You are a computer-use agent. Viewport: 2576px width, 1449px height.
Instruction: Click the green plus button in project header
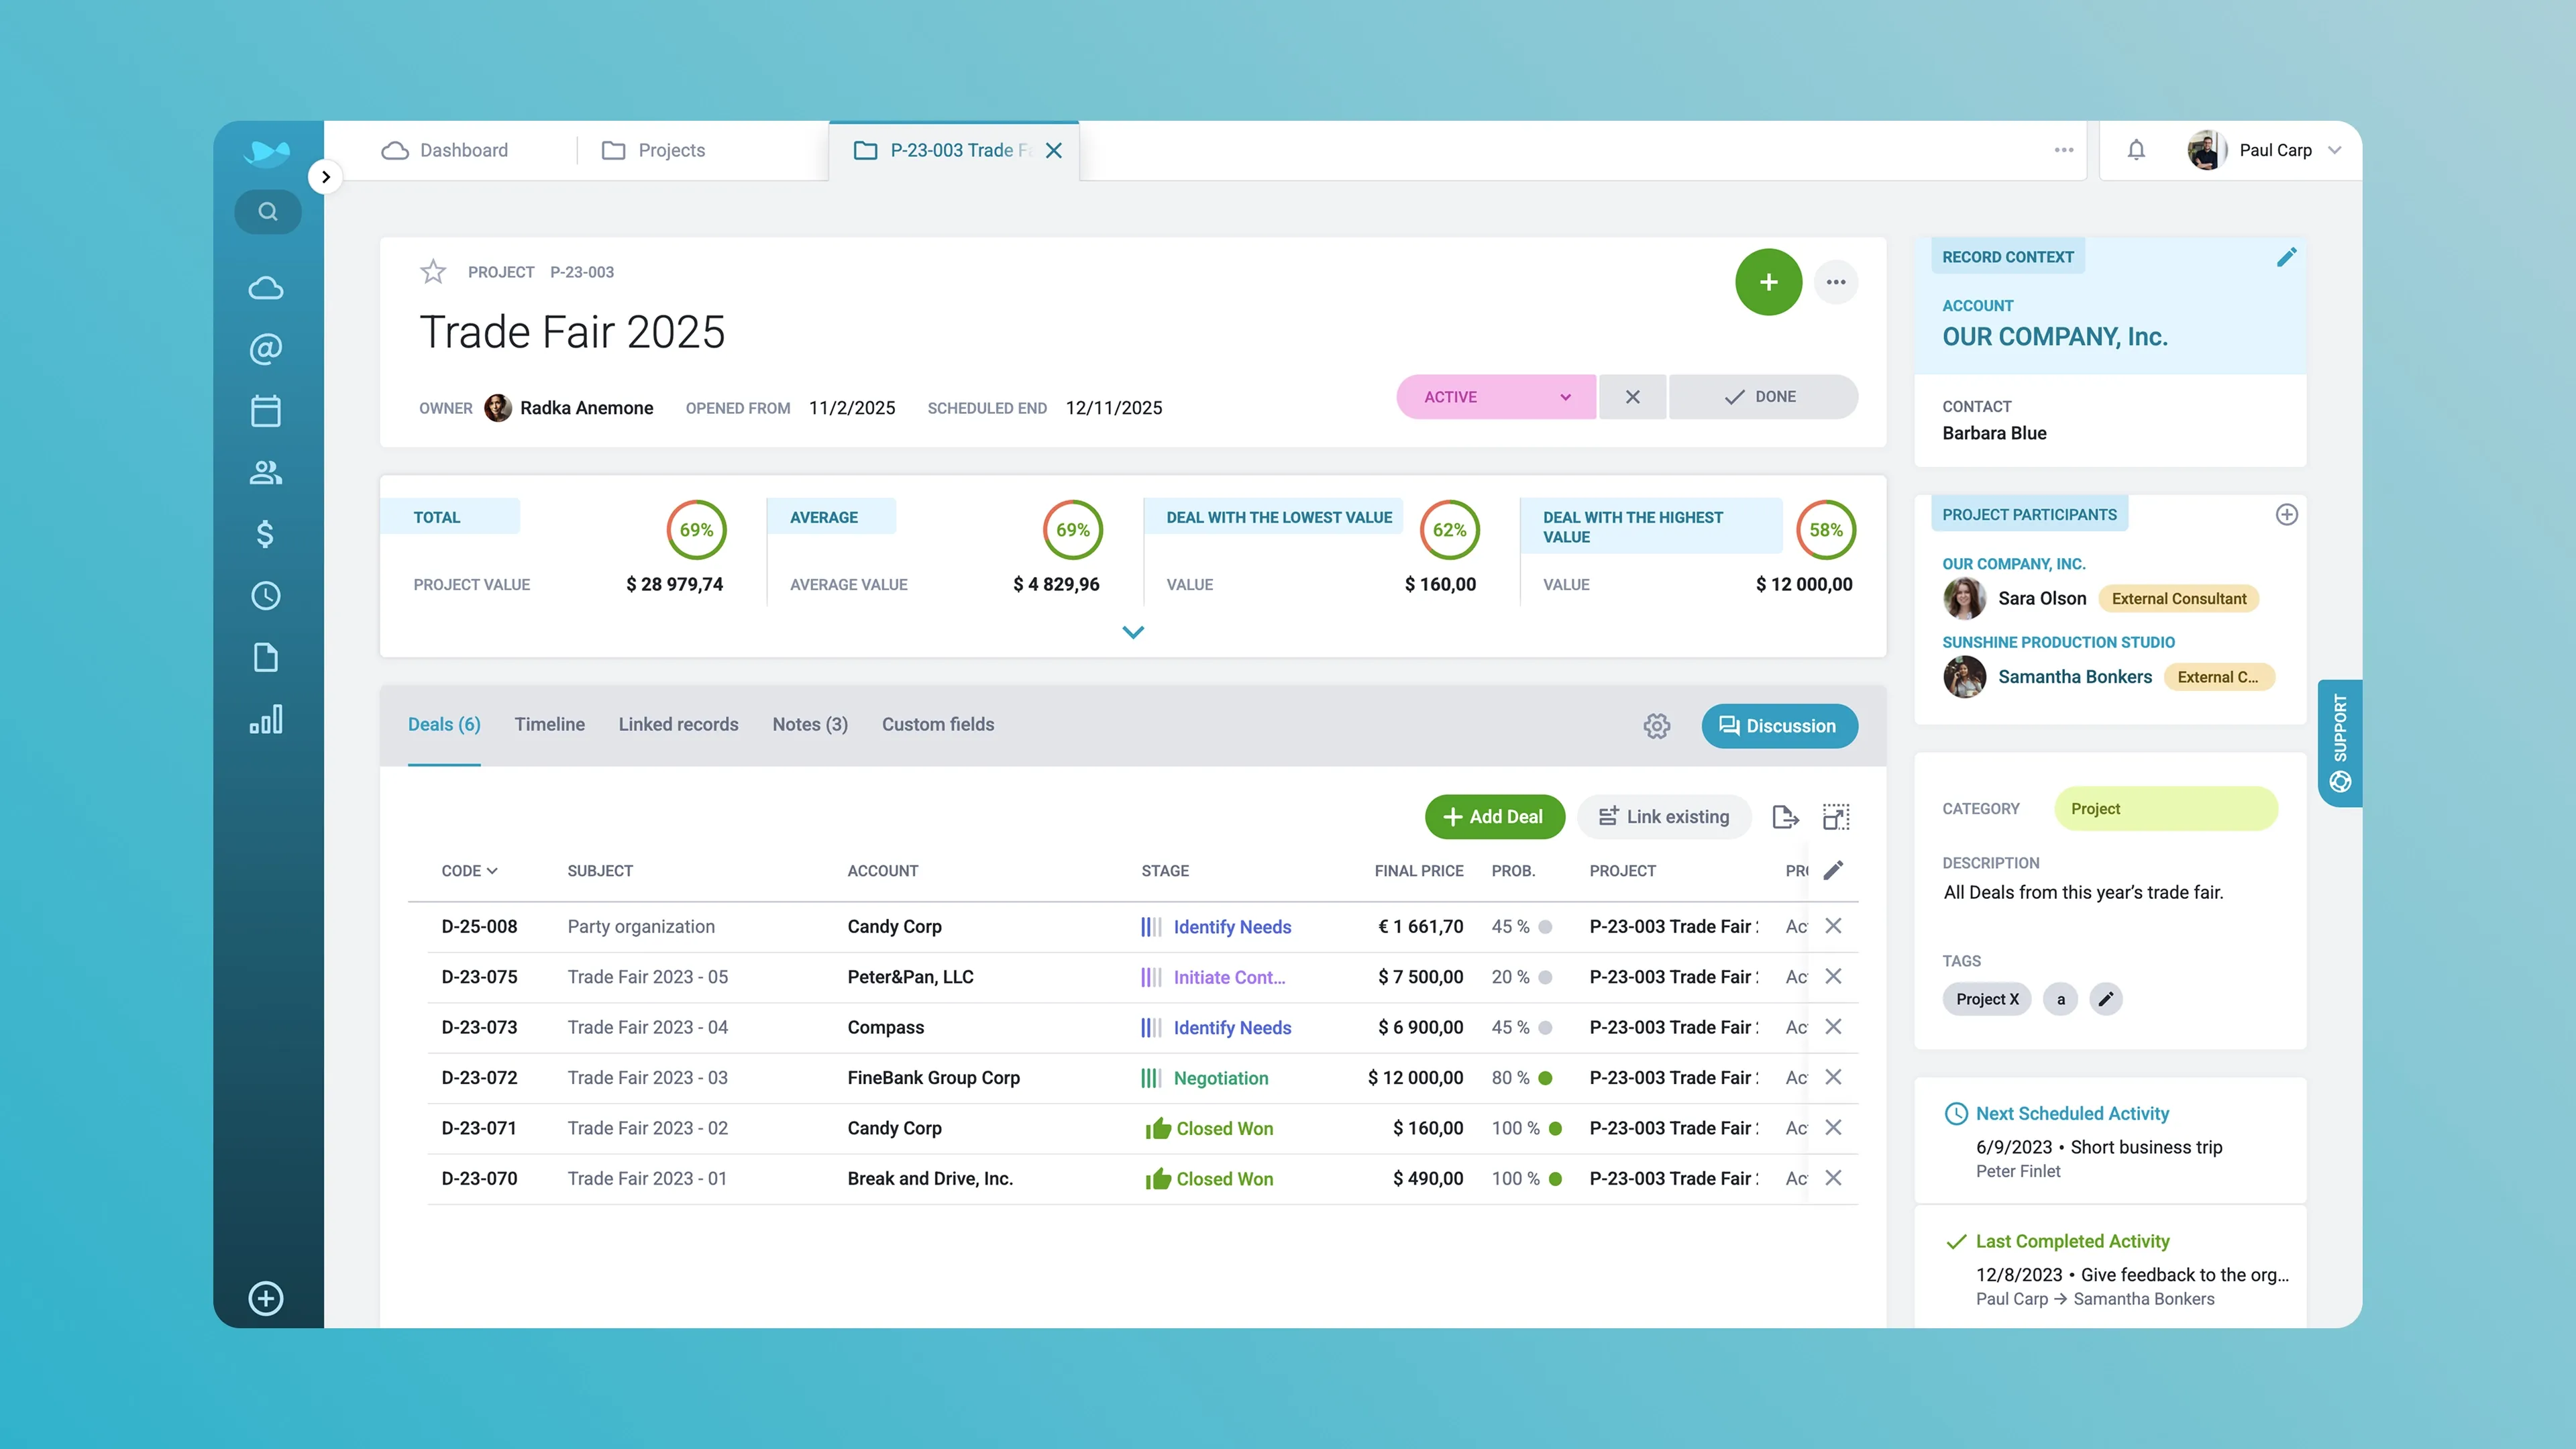1768,282
